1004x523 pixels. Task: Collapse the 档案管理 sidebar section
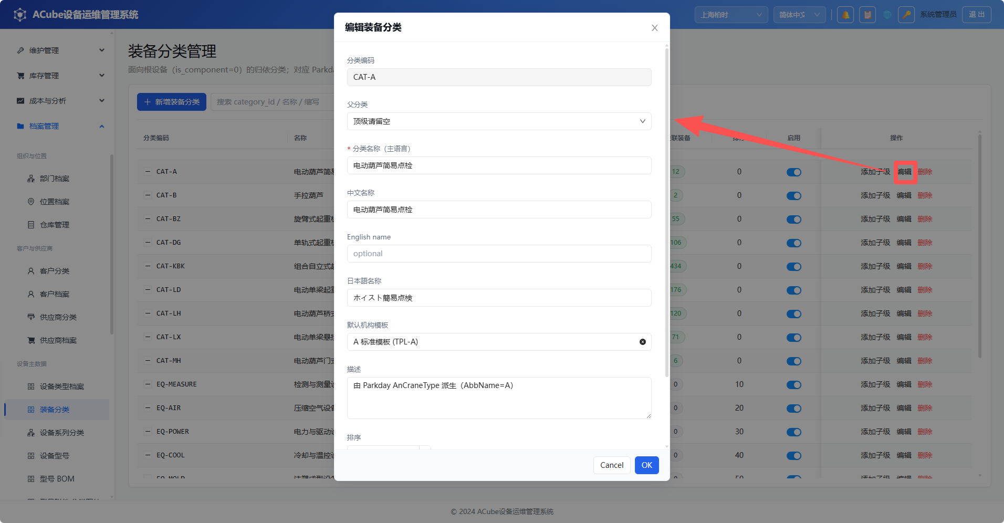point(102,126)
